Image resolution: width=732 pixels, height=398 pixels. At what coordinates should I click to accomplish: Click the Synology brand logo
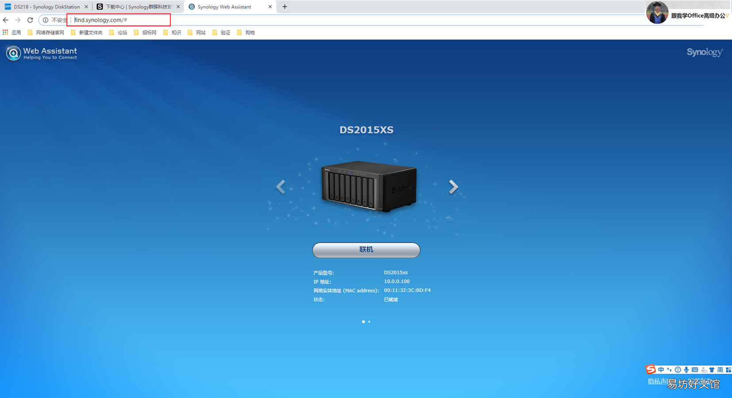(705, 52)
